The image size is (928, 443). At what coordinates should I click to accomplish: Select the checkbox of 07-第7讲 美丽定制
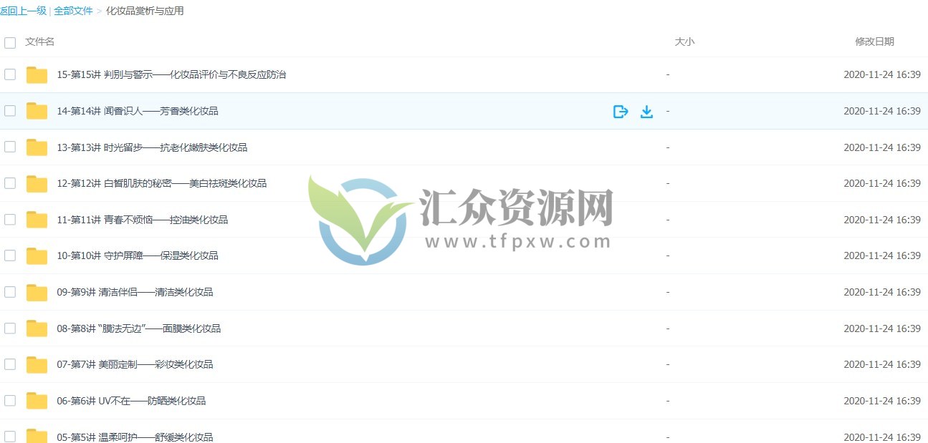tap(10, 364)
